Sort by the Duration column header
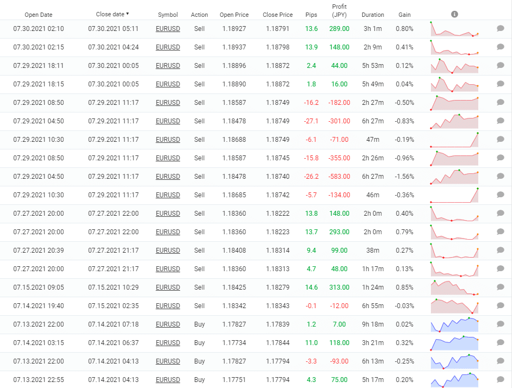The height and width of the screenshot is (388, 512). click(x=373, y=15)
